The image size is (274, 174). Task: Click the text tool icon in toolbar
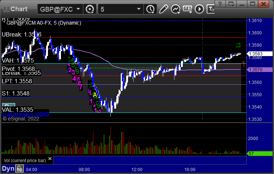(211, 9)
